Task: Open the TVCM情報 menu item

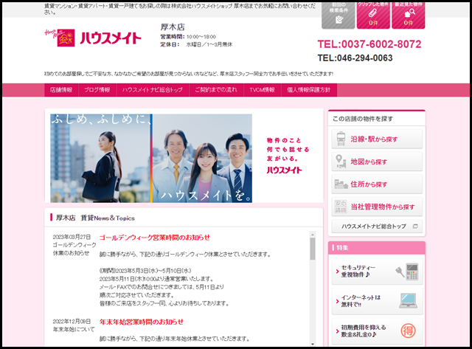Action: click(262, 90)
